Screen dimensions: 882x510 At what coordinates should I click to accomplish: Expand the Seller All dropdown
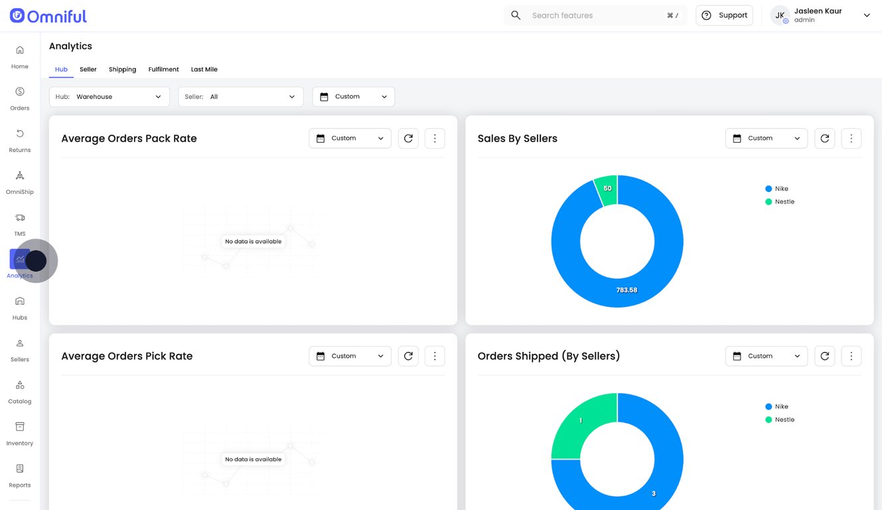241,97
